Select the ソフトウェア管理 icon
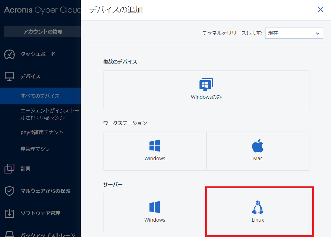 [x=9, y=213]
